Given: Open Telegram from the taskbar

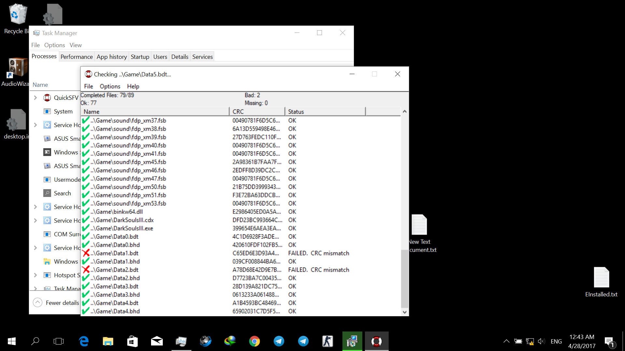Looking at the screenshot, I should click(x=279, y=341).
